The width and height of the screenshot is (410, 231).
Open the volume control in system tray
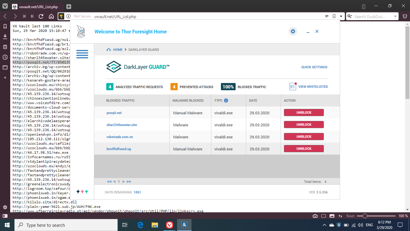pyautogui.click(x=360, y=225)
